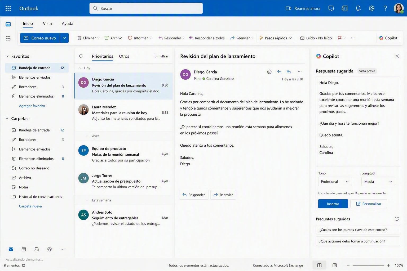407x271 pixels.
Task: Open the Mail icon in left rail
Action: point(8,24)
